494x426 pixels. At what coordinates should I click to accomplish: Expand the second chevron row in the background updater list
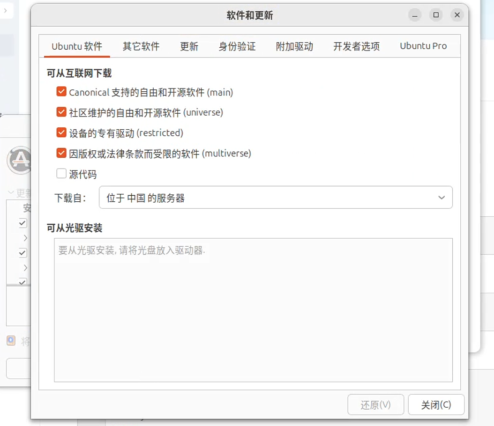pyautogui.click(x=25, y=268)
